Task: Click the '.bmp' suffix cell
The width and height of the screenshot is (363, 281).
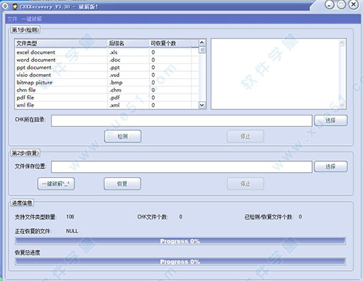Action: tap(116, 83)
